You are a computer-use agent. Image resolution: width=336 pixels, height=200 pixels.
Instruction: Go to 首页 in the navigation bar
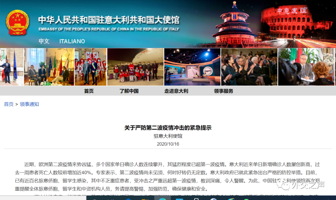tap(89, 91)
